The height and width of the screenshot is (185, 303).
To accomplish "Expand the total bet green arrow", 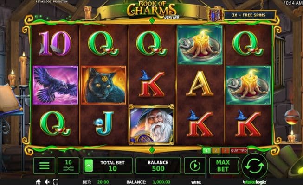I will click(x=89, y=166).
